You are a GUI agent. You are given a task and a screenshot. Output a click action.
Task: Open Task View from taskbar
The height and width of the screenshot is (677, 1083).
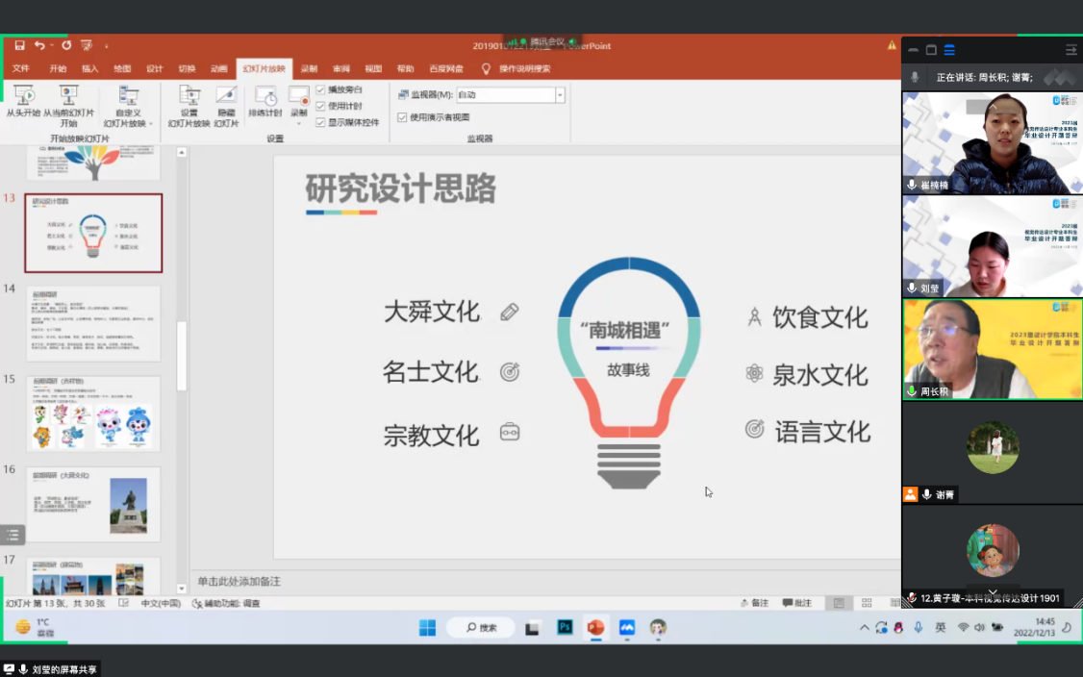[532, 628]
